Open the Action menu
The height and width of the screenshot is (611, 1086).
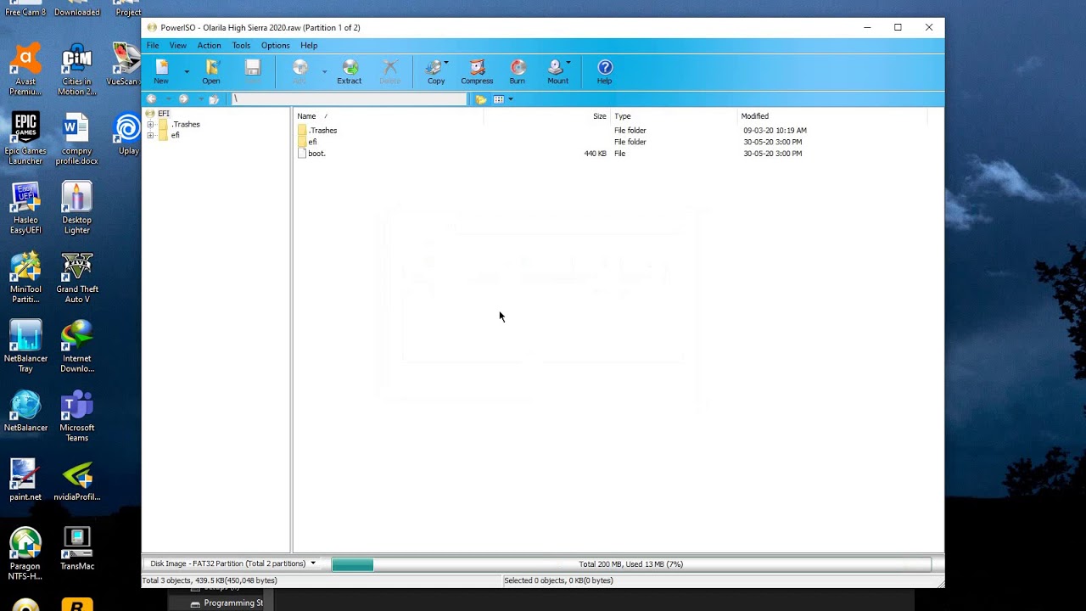[209, 46]
